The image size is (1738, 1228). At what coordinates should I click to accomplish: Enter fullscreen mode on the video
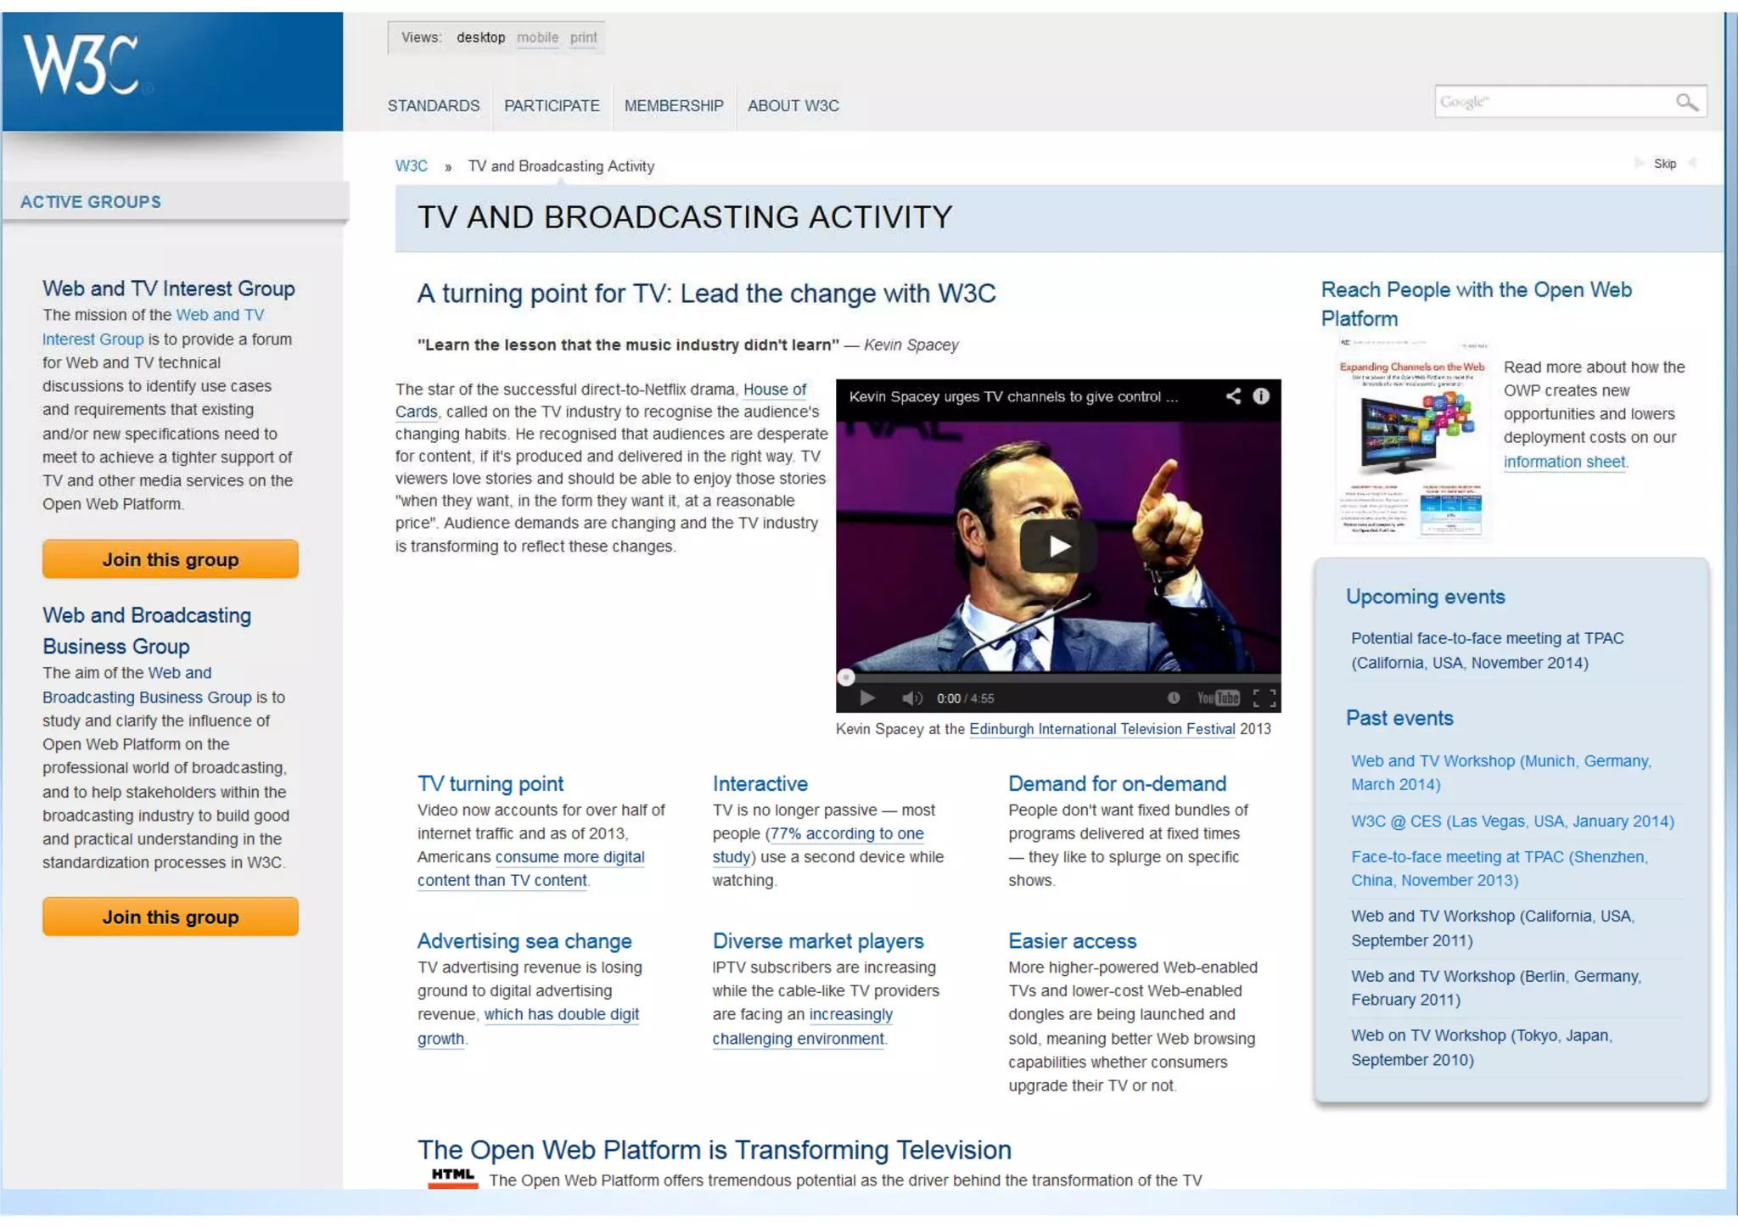(x=1264, y=698)
